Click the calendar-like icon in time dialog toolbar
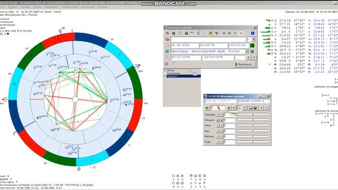338x190 pixels. pyautogui.click(x=245, y=108)
